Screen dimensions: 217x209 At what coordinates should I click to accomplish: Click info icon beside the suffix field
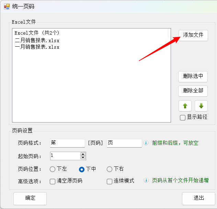[x=146, y=143]
